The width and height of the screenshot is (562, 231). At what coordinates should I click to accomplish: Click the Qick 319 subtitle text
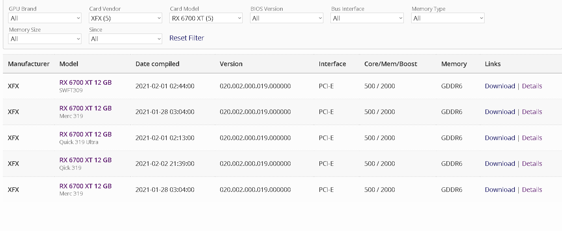(70, 168)
